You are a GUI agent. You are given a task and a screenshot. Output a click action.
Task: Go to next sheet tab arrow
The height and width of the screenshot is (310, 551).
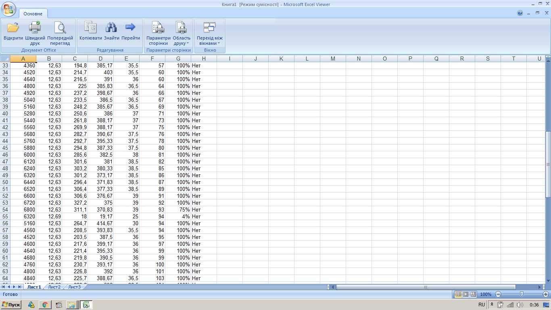(x=14, y=287)
